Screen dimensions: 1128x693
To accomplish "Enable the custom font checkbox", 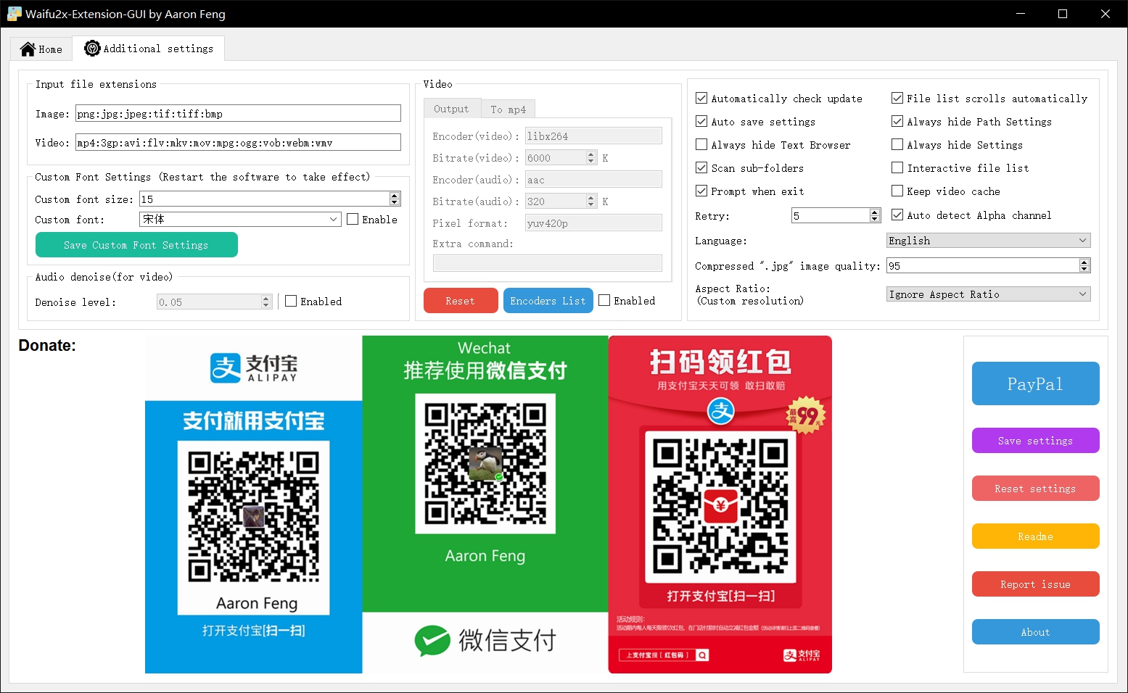I will click(x=353, y=219).
